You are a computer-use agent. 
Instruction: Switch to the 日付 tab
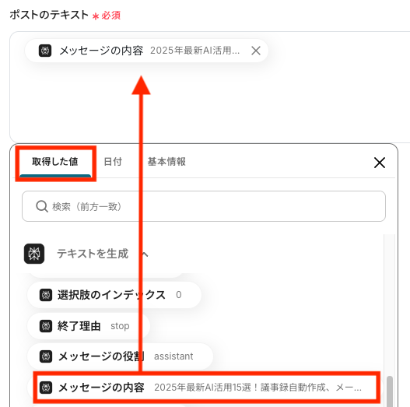coord(113,162)
